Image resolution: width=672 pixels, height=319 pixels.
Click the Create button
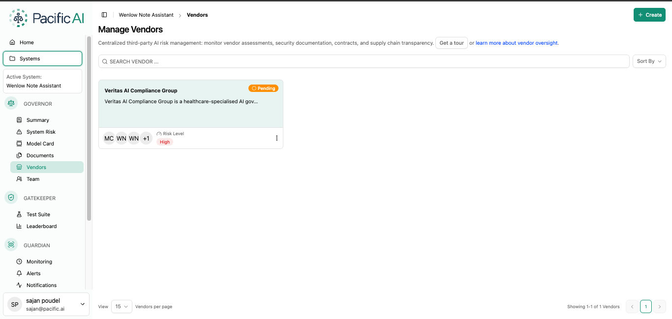649,15
